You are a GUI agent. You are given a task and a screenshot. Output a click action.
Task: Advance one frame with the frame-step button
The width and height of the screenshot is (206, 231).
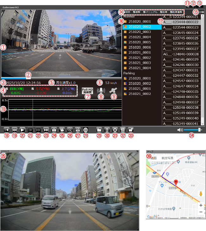click(30, 130)
